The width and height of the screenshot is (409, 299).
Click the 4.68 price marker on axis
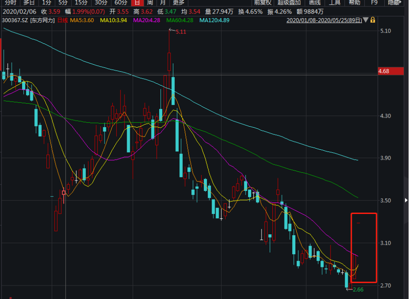click(x=383, y=71)
